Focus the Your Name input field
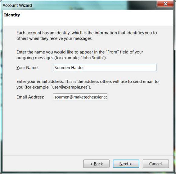The width and height of the screenshot is (176, 174). click(105, 67)
